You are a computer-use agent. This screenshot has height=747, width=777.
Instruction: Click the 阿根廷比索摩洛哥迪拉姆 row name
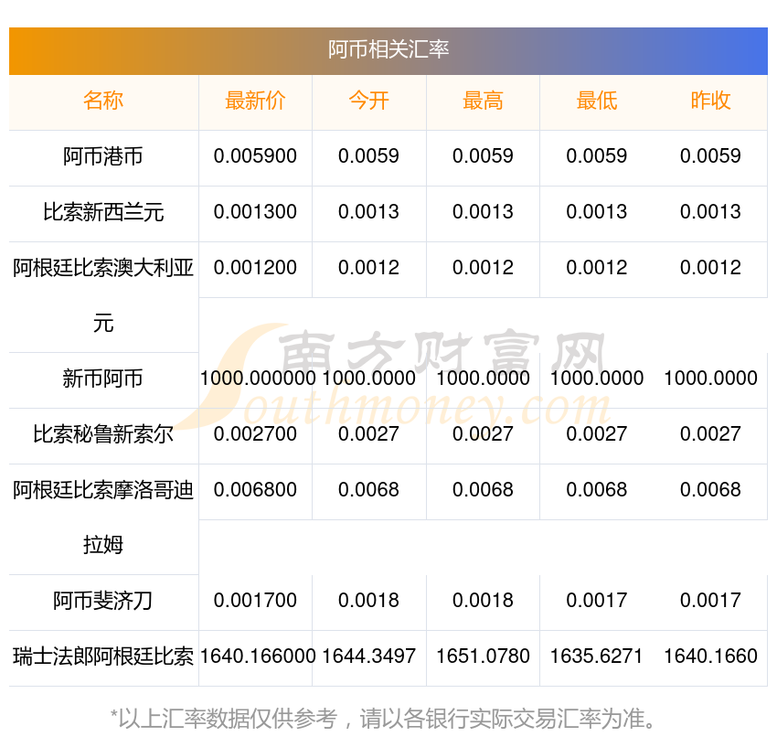(103, 518)
